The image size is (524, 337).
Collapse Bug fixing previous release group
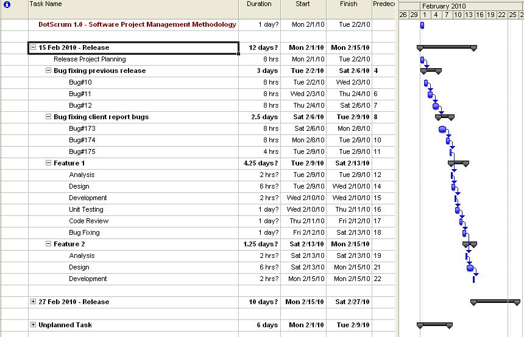click(x=49, y=71)
